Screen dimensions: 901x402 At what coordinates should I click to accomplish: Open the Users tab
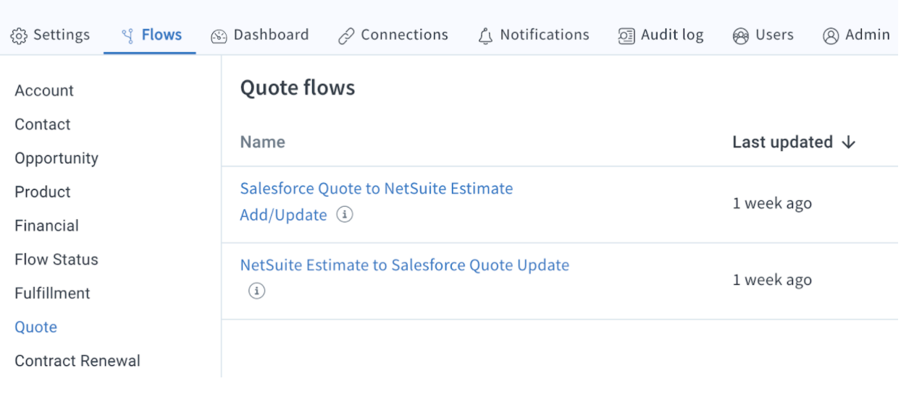pos(763,35)
